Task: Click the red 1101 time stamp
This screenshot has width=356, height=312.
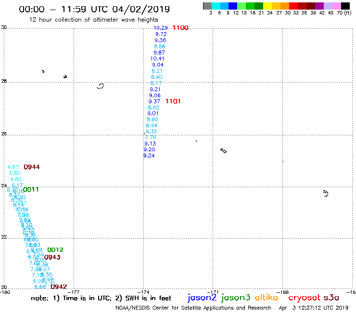Action: [173, 101]
